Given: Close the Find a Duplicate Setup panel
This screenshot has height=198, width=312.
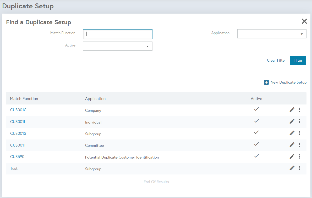Looking at the screenshot, I should (x=304, y=21).
